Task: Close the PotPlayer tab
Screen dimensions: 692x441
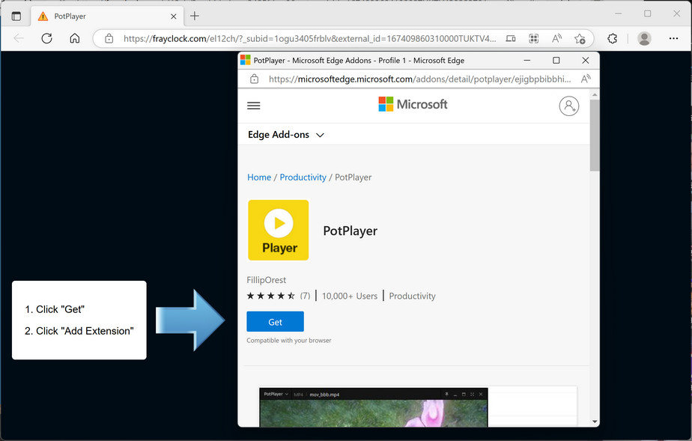Action: [x=174, y=16]
